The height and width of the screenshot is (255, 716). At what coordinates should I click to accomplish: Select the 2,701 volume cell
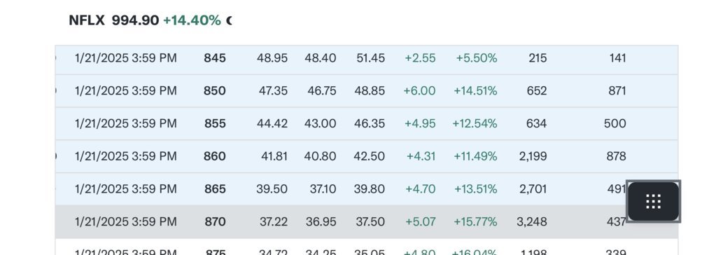click(x=533, y=188)
